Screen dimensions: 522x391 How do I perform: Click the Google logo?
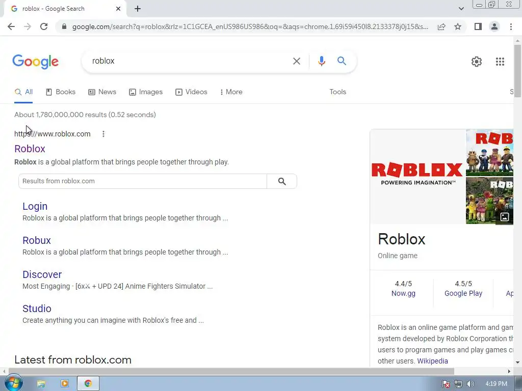click(36, 62)
